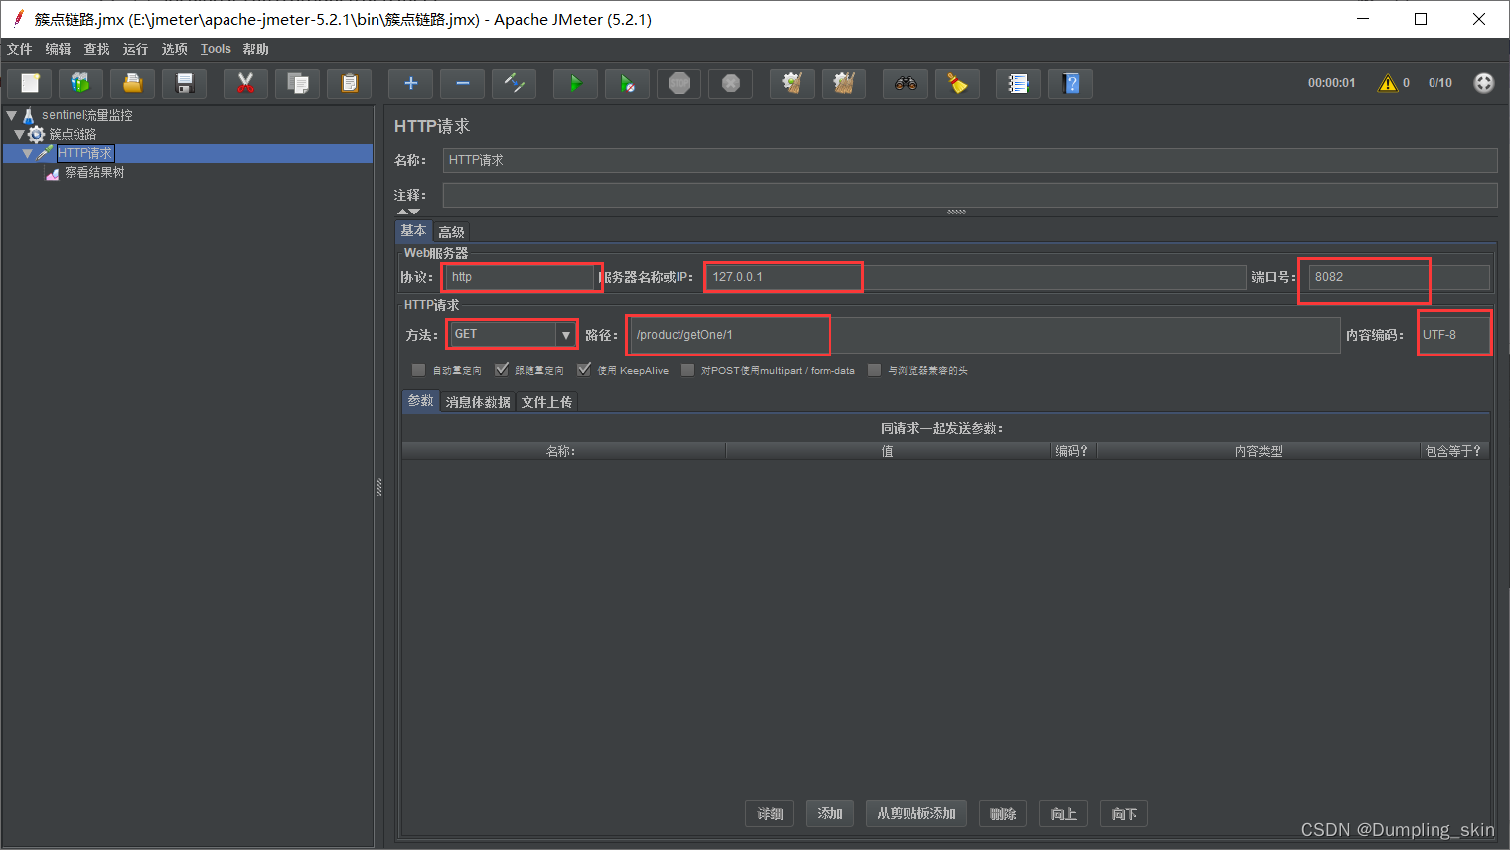The width and height of the screenshot is (1510, 850).
Task: Open the 选项 menu
Action: pyautogui.click(x=174, y=49)
